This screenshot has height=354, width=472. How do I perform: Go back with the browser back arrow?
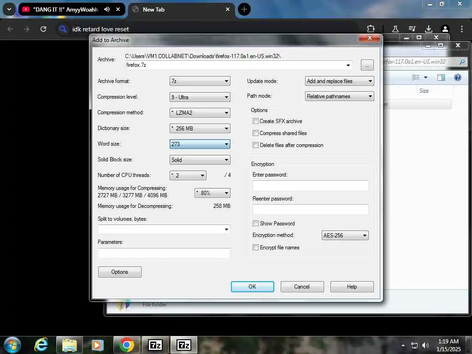(x=10, y=29)
